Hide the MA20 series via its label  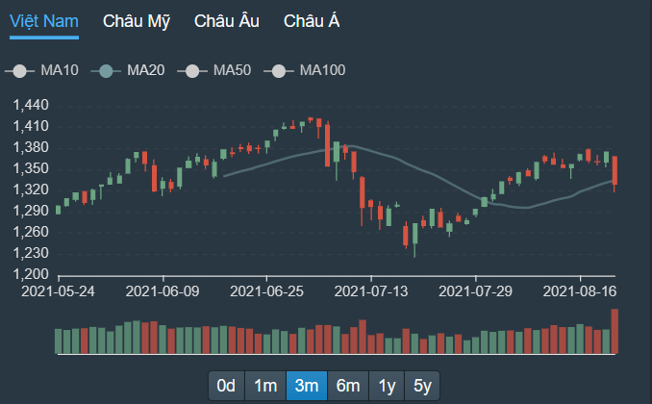(x=146, y=70)
